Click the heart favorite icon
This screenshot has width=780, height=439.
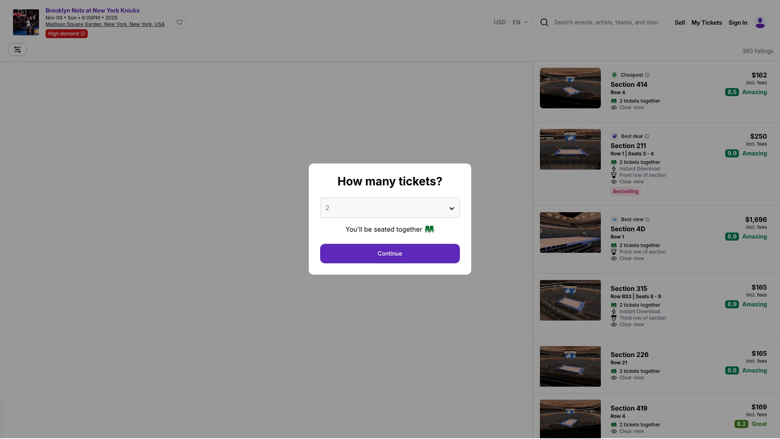(180, 22)
